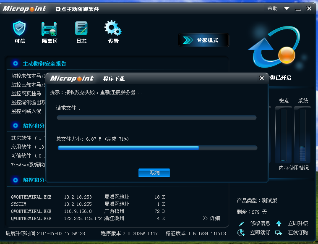Image resolution: width=318 pixels, height=244 pixels.
Task: Click 广西梧州 location cell
Action: coord(114,211)
